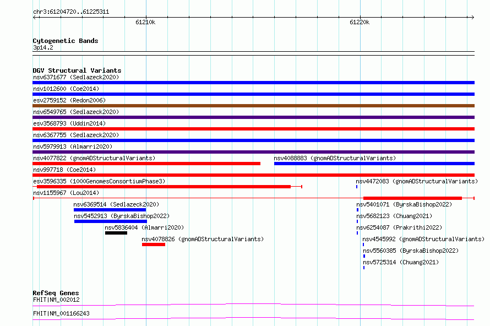Click the RefSeq Genes track title
The image size is (490, 326).
(x=56, y=293)
